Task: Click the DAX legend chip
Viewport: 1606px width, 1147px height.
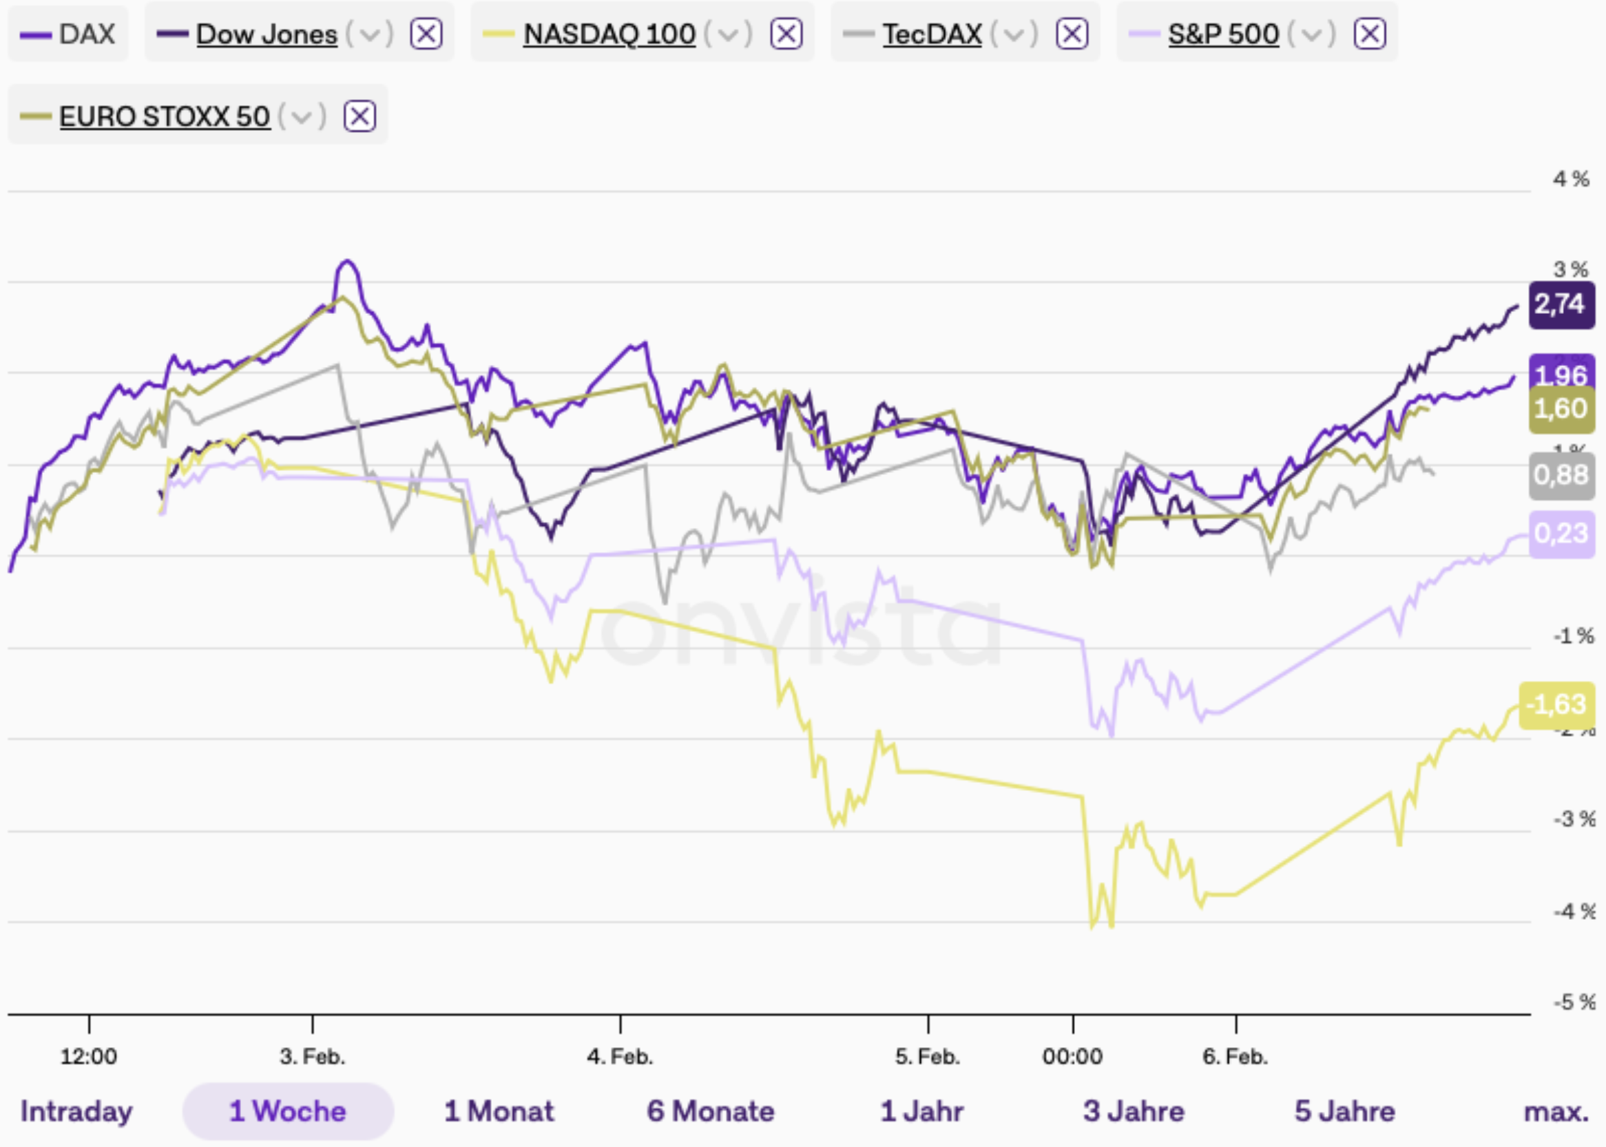Action: click(x=69, y=34)
